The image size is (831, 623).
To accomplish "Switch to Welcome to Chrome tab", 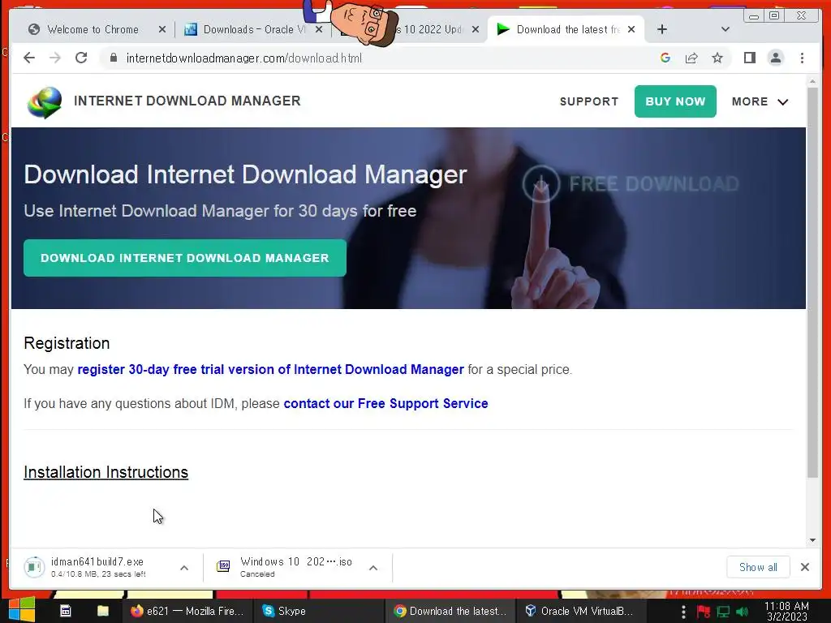I will (93, 30).
